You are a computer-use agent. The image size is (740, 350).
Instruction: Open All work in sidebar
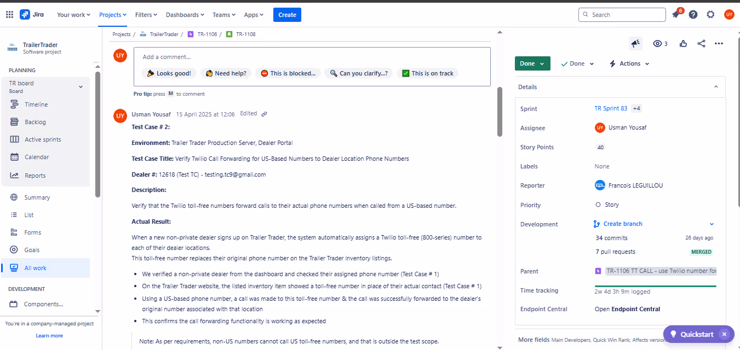45,268
